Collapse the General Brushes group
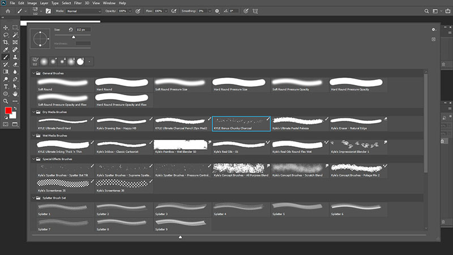453x255 pixels. [33, 74]
